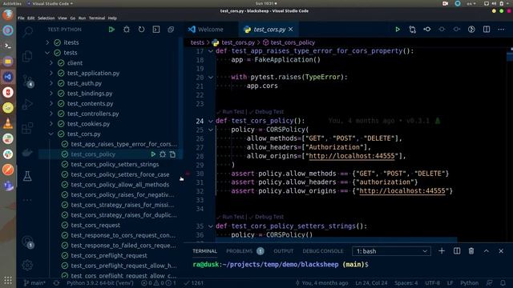The height and width of the screenshot is (288, 513).
Task: Open test_cors_policy source file icon
Action: tap(172, 154)
